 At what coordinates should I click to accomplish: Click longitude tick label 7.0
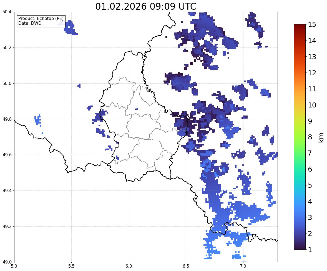point(243,266)
